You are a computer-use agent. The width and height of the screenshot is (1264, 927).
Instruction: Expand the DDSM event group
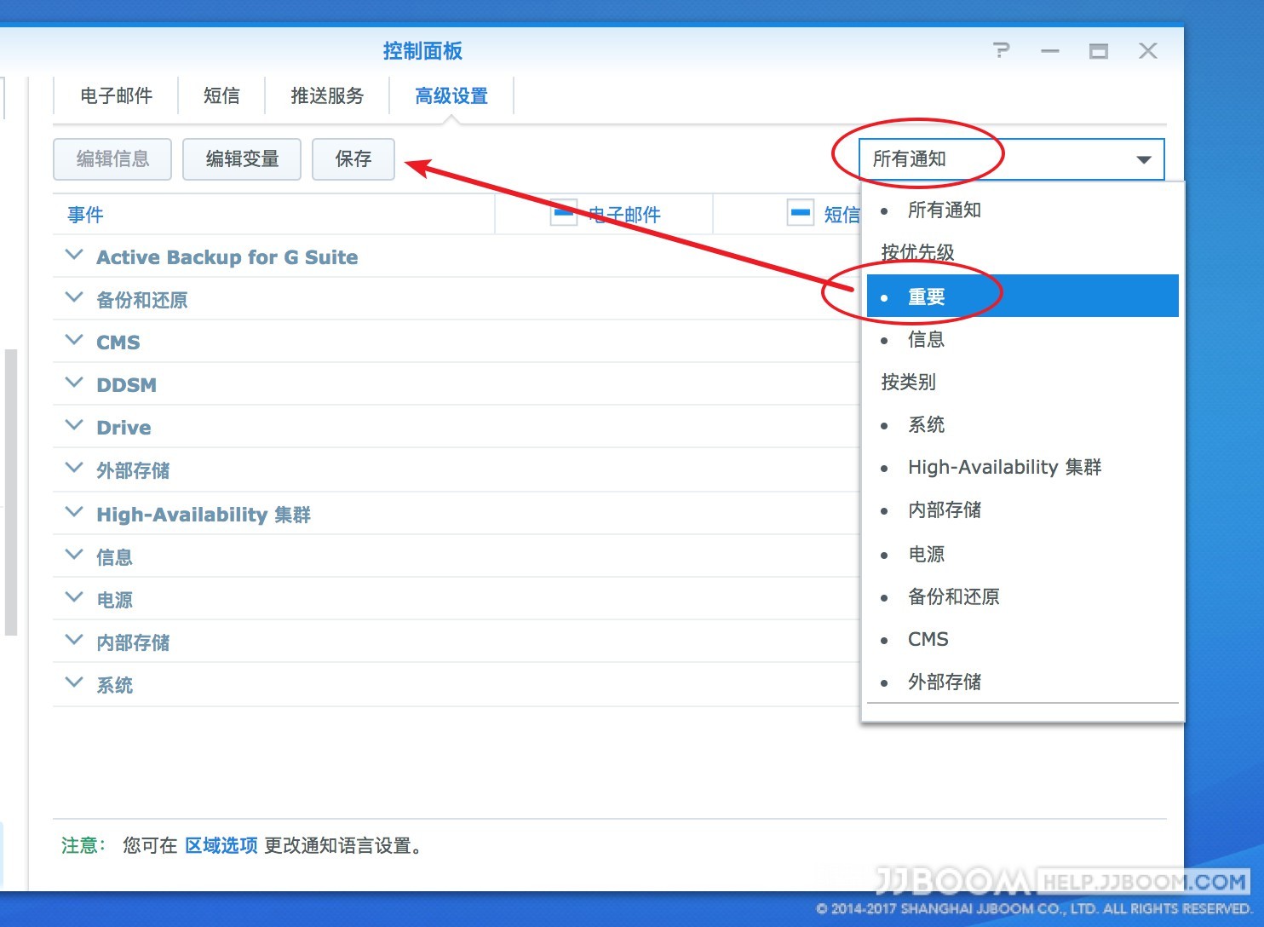pos(74,383)
